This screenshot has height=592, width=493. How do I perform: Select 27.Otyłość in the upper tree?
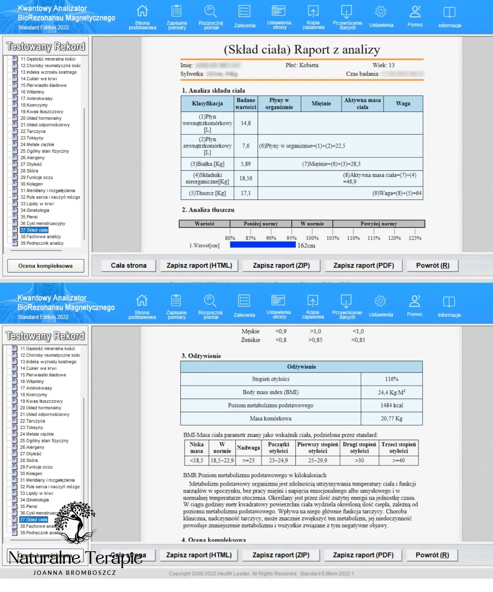31,164
